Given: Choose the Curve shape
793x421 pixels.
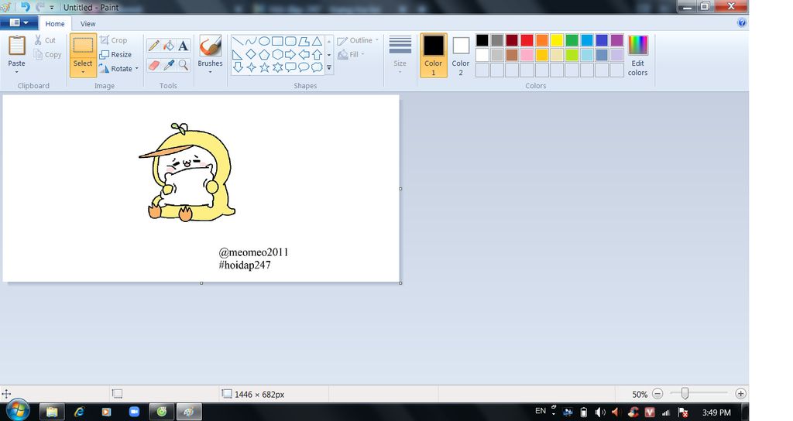Looking at the screenshot, I should (251, 42).
